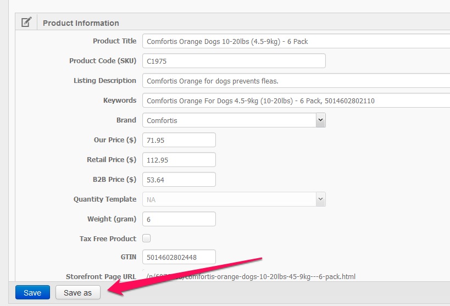
Task: Click the Weight (gram) label
Action: pos(112,219)
